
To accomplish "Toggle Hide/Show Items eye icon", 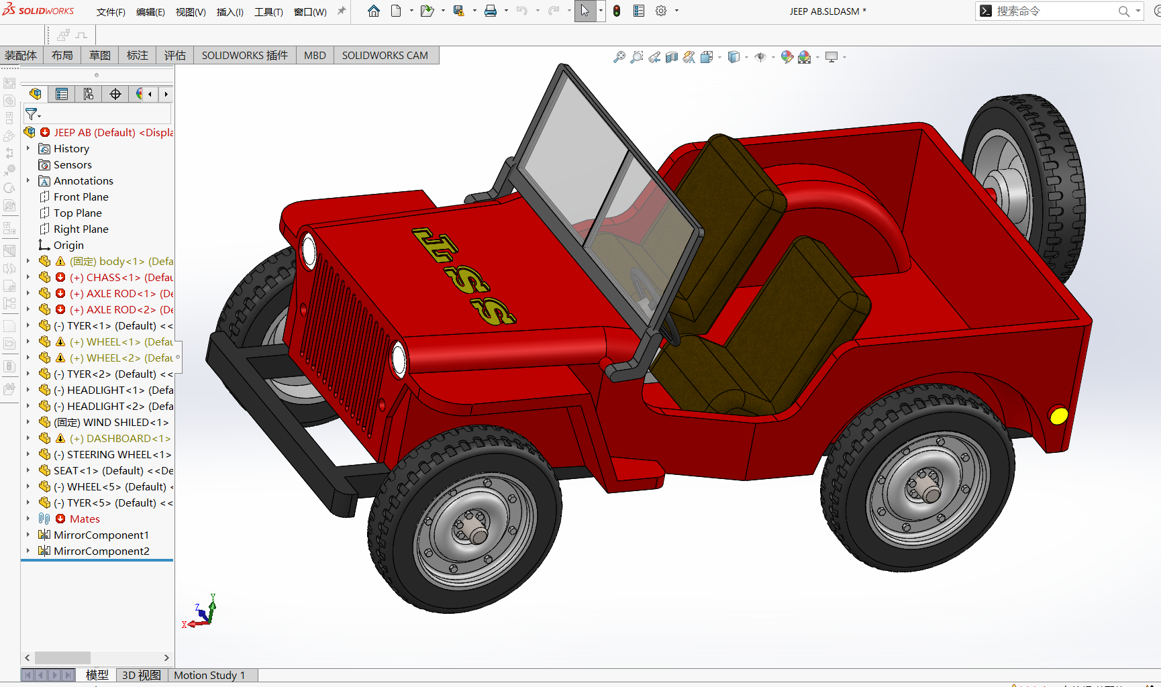I will [x=760, y=58].
